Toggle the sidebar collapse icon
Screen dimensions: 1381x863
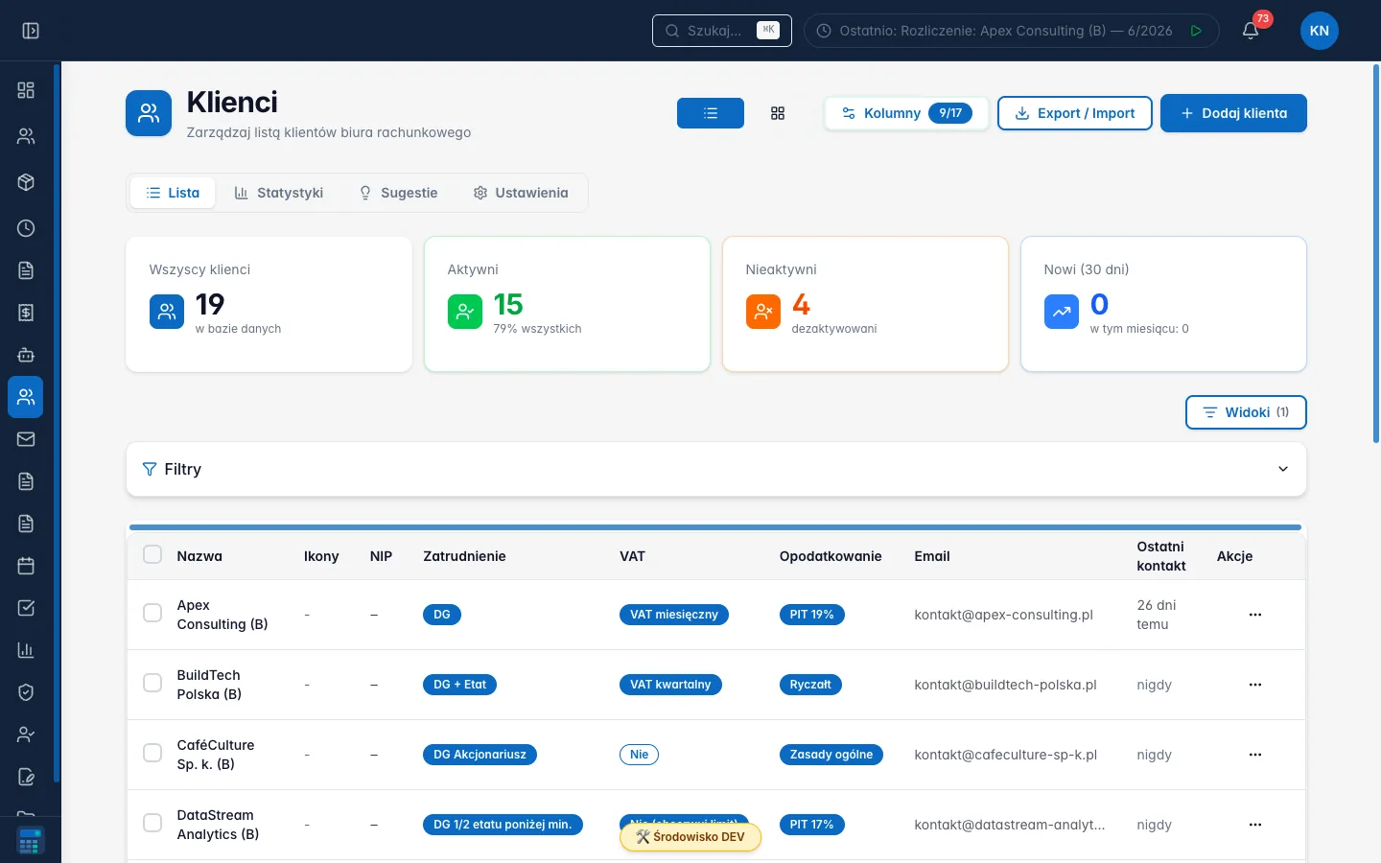[x=31, y=31]
